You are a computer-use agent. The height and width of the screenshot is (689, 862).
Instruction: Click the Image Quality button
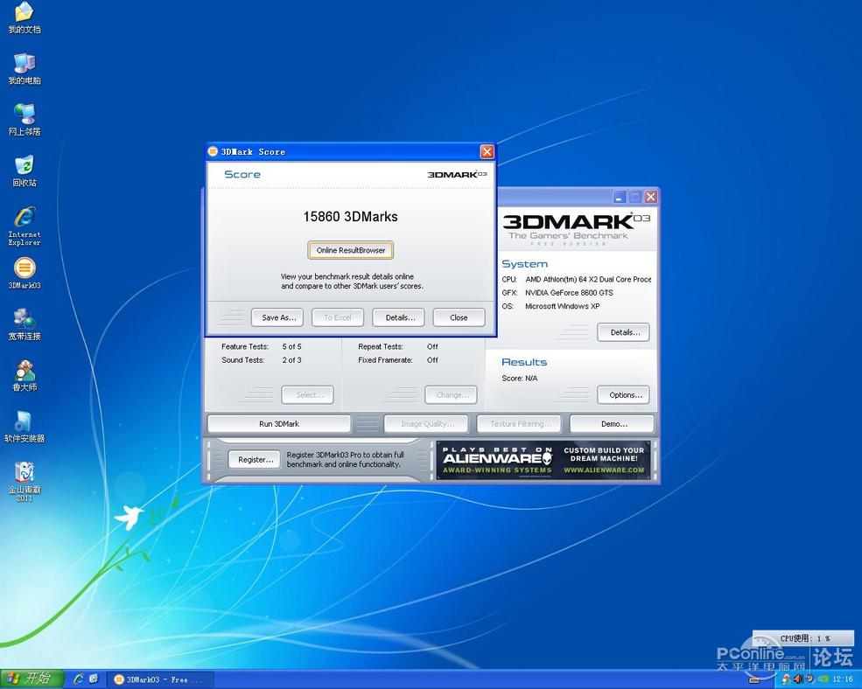click(x=426, y=424)
